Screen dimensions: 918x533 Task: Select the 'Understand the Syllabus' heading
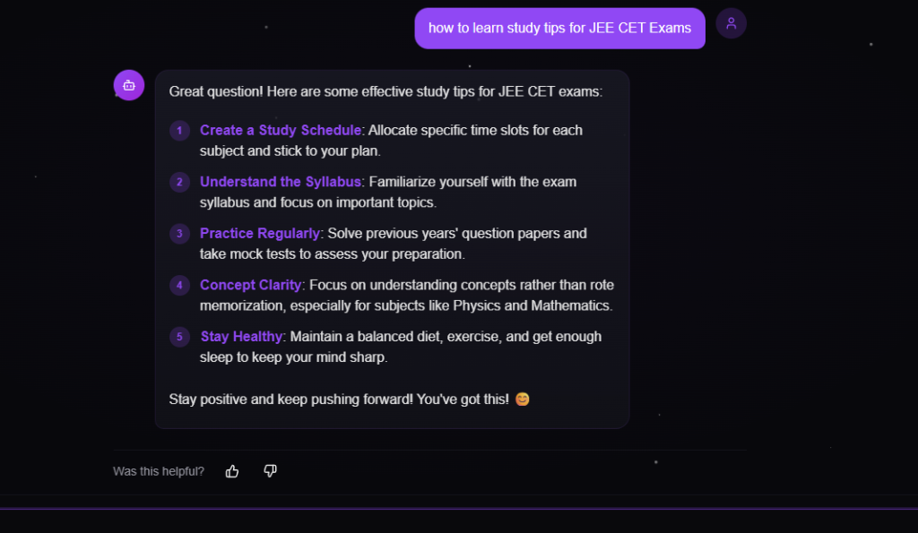coord(280,181)
